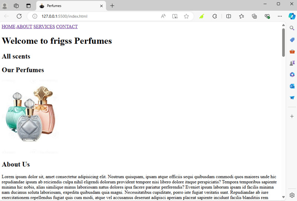Open Settings and more ellipsis menu
Viewport: 297px width, 201px height.
[x=280, y=16]
